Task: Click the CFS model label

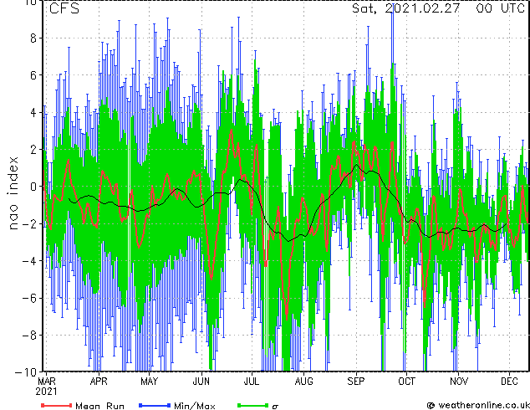Action: tap(64, 8)
